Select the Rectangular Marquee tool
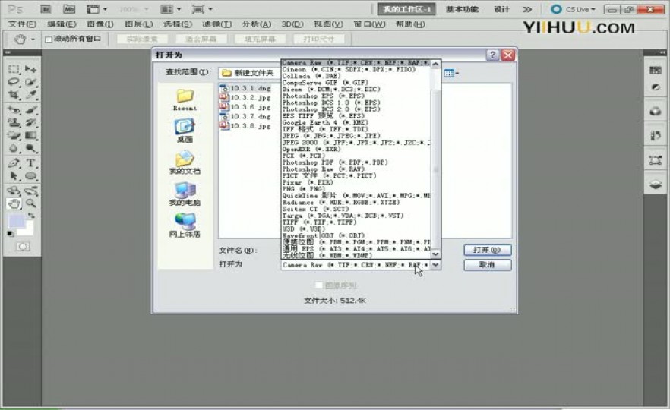 [14, 69]
